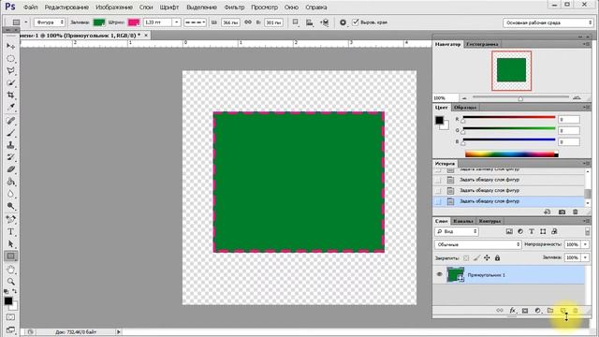
Task: Toggle lock all padlock icon
Action: tap(497, 258)
